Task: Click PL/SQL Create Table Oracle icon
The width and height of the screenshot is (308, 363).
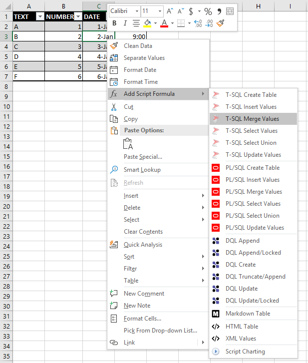Action: click(x=216, y=168)
